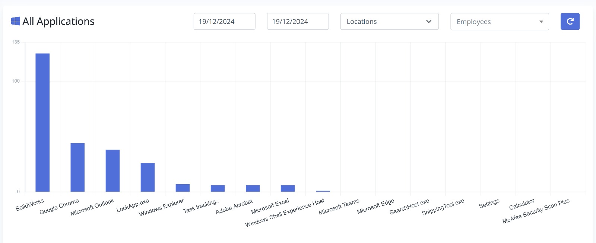Click the Microsoft Outlook bar
Image resolution: width=596 pixels, height=243 pixels.
click(x=112, y=171)
